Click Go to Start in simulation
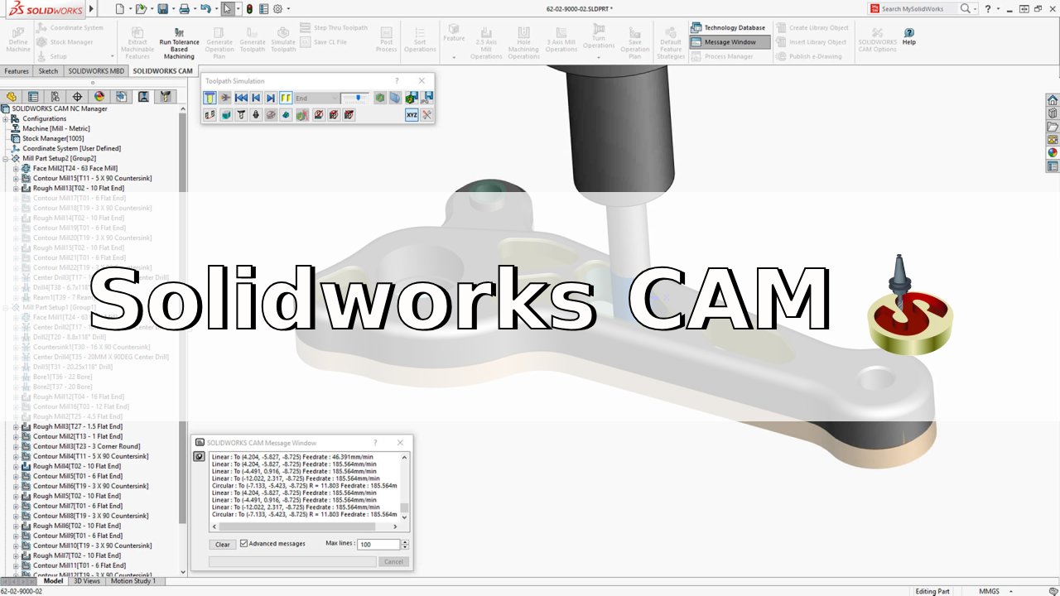The height and width of the screenshot is (596, 1060). tap(241, 98)
